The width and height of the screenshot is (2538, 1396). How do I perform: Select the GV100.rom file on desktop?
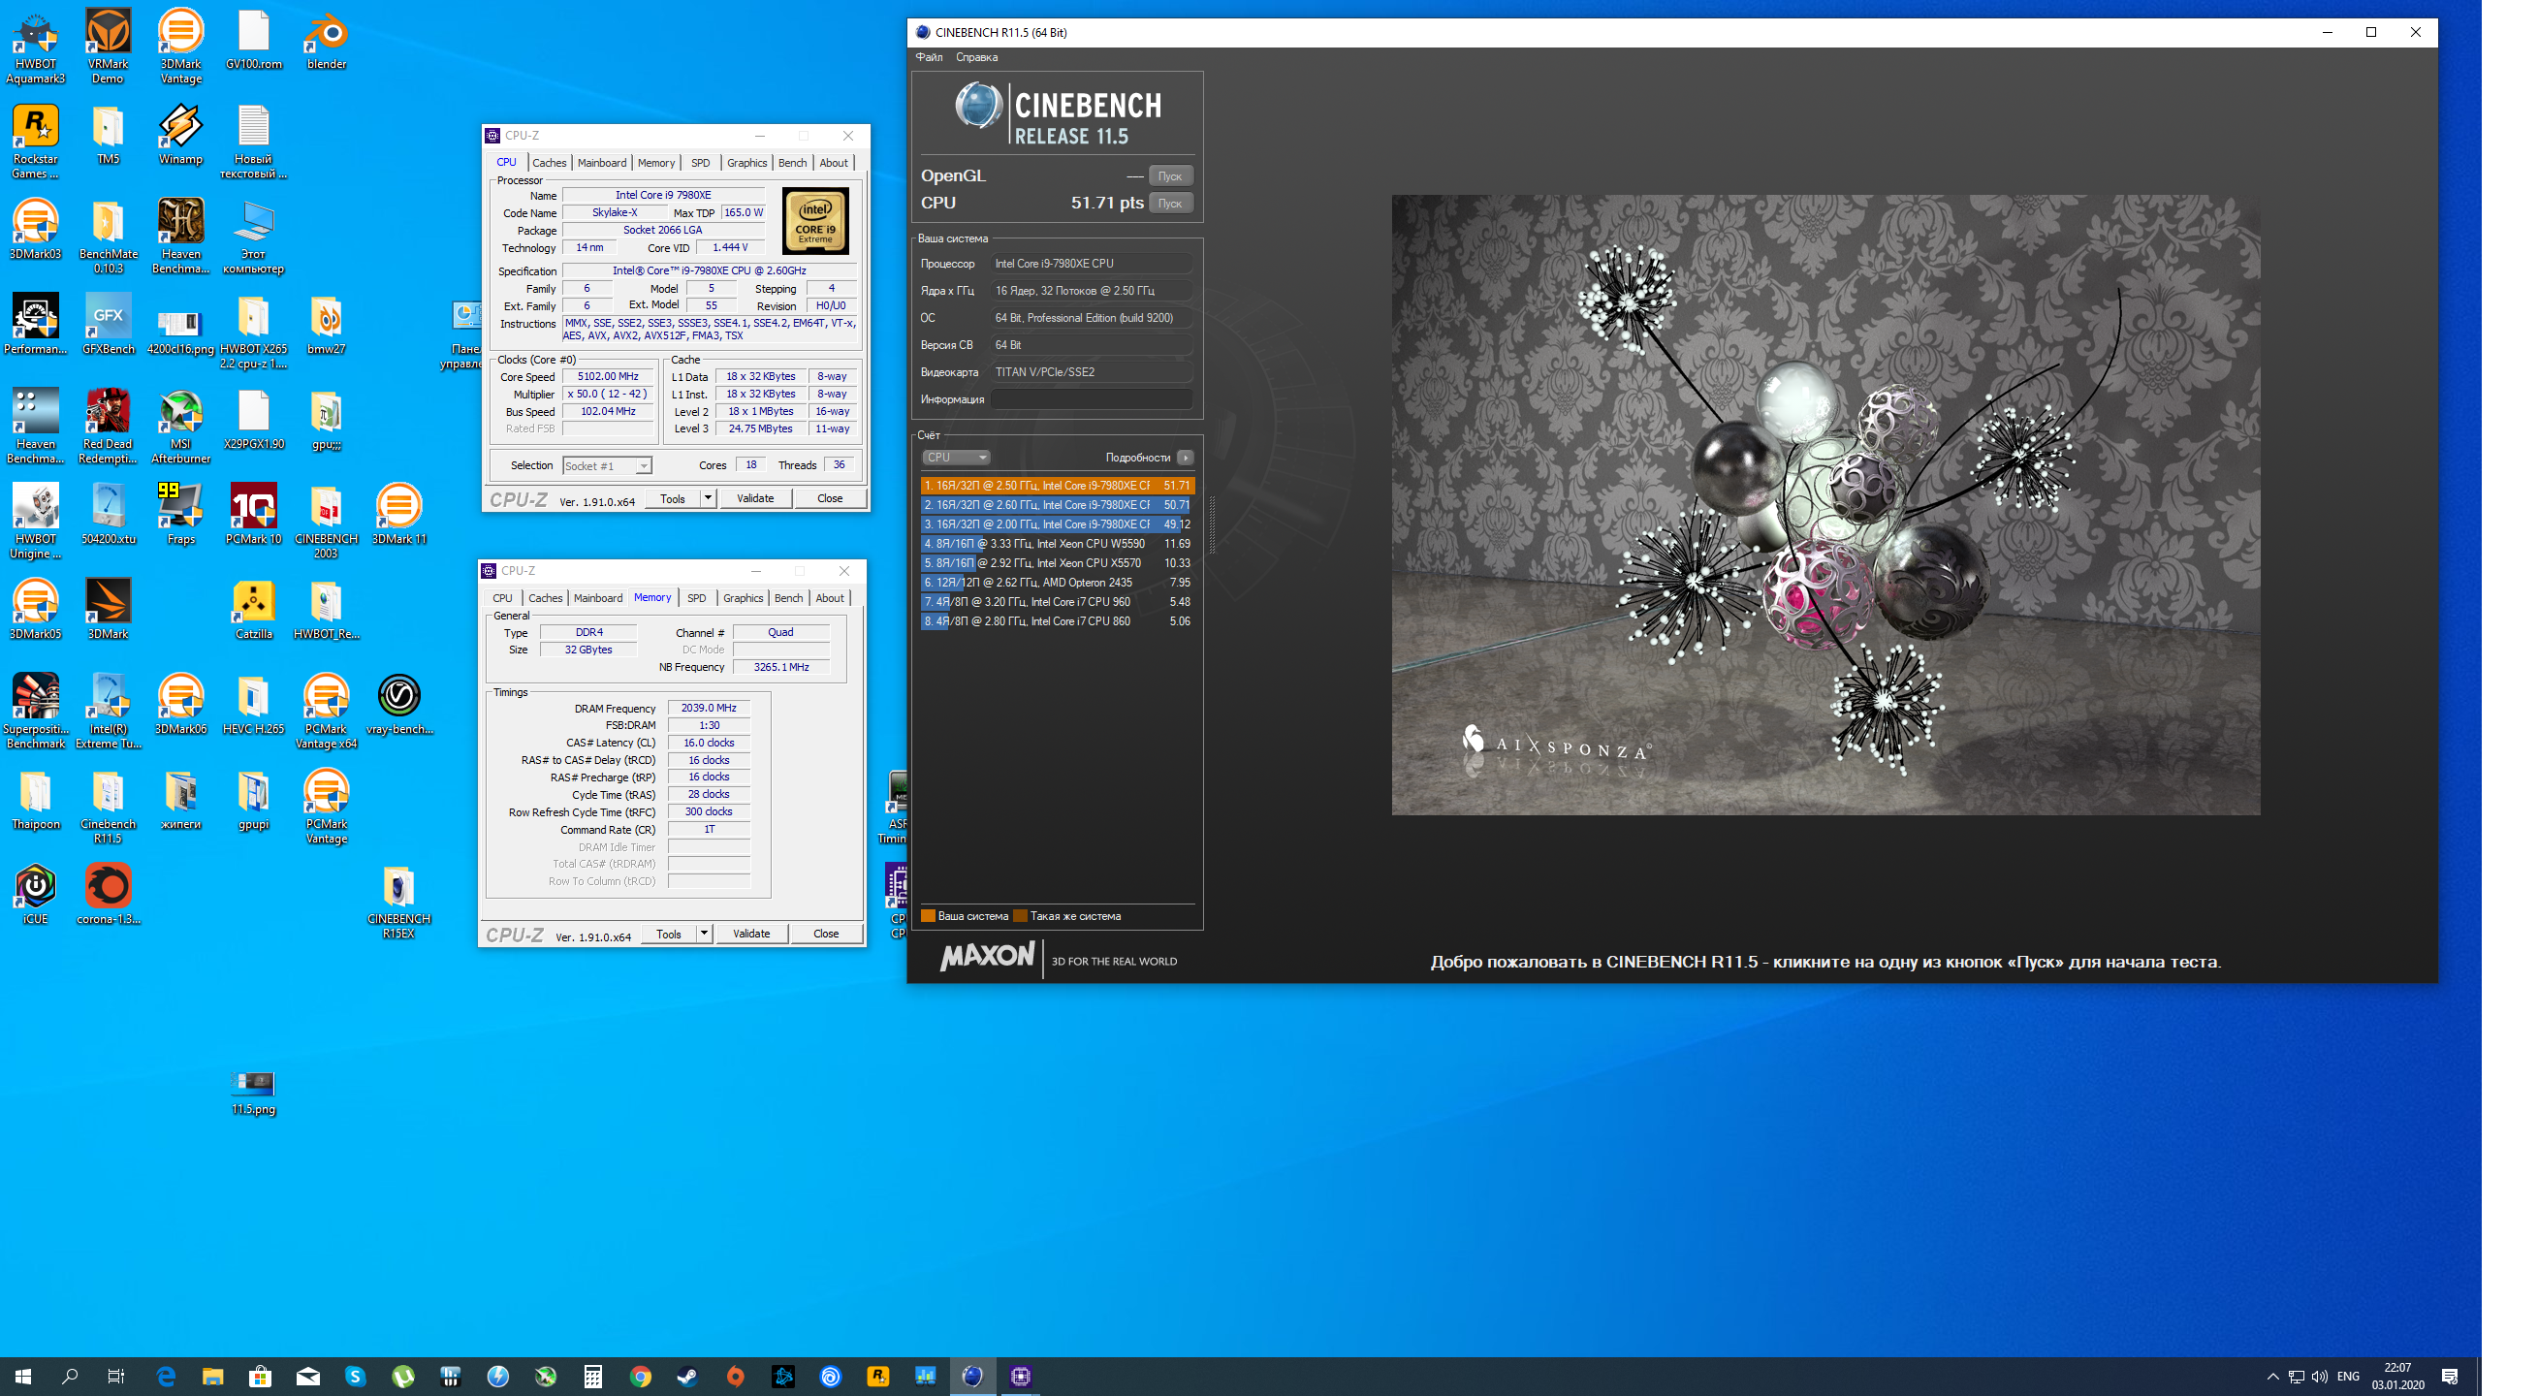pos(253,40)
